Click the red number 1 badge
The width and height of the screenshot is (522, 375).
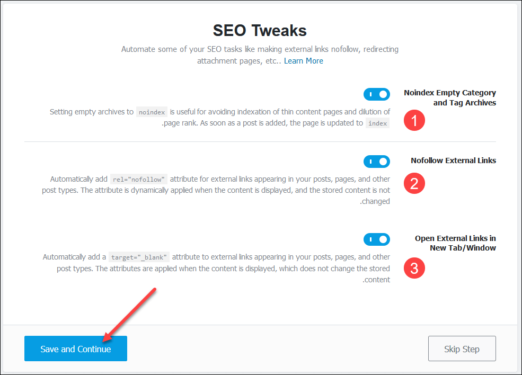pyautogui.click(x=414, y=120)
